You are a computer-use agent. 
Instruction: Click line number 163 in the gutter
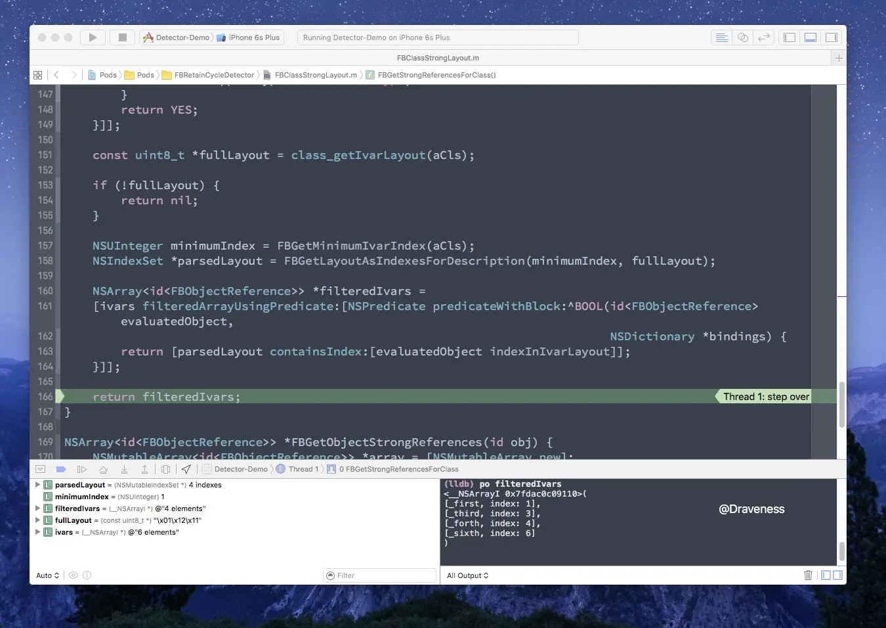[45, 351]
